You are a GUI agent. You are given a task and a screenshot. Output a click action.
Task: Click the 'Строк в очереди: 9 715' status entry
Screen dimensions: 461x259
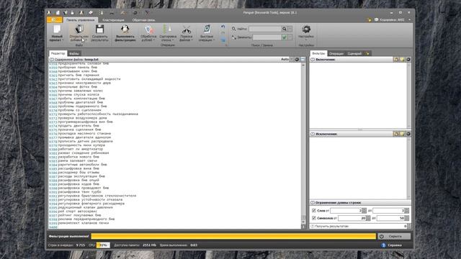pyautogui.click(x=66, y=245)
